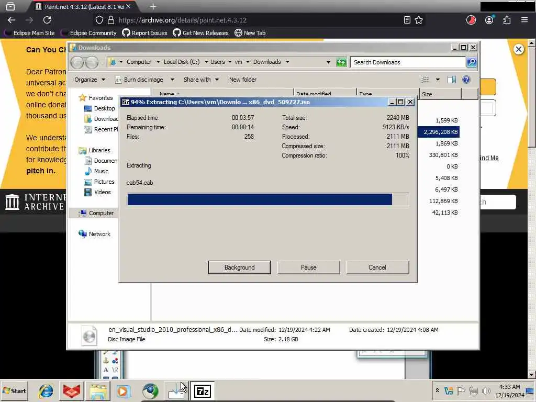Expand the arrow after the Downloads breadcrumb

(287, 62)
